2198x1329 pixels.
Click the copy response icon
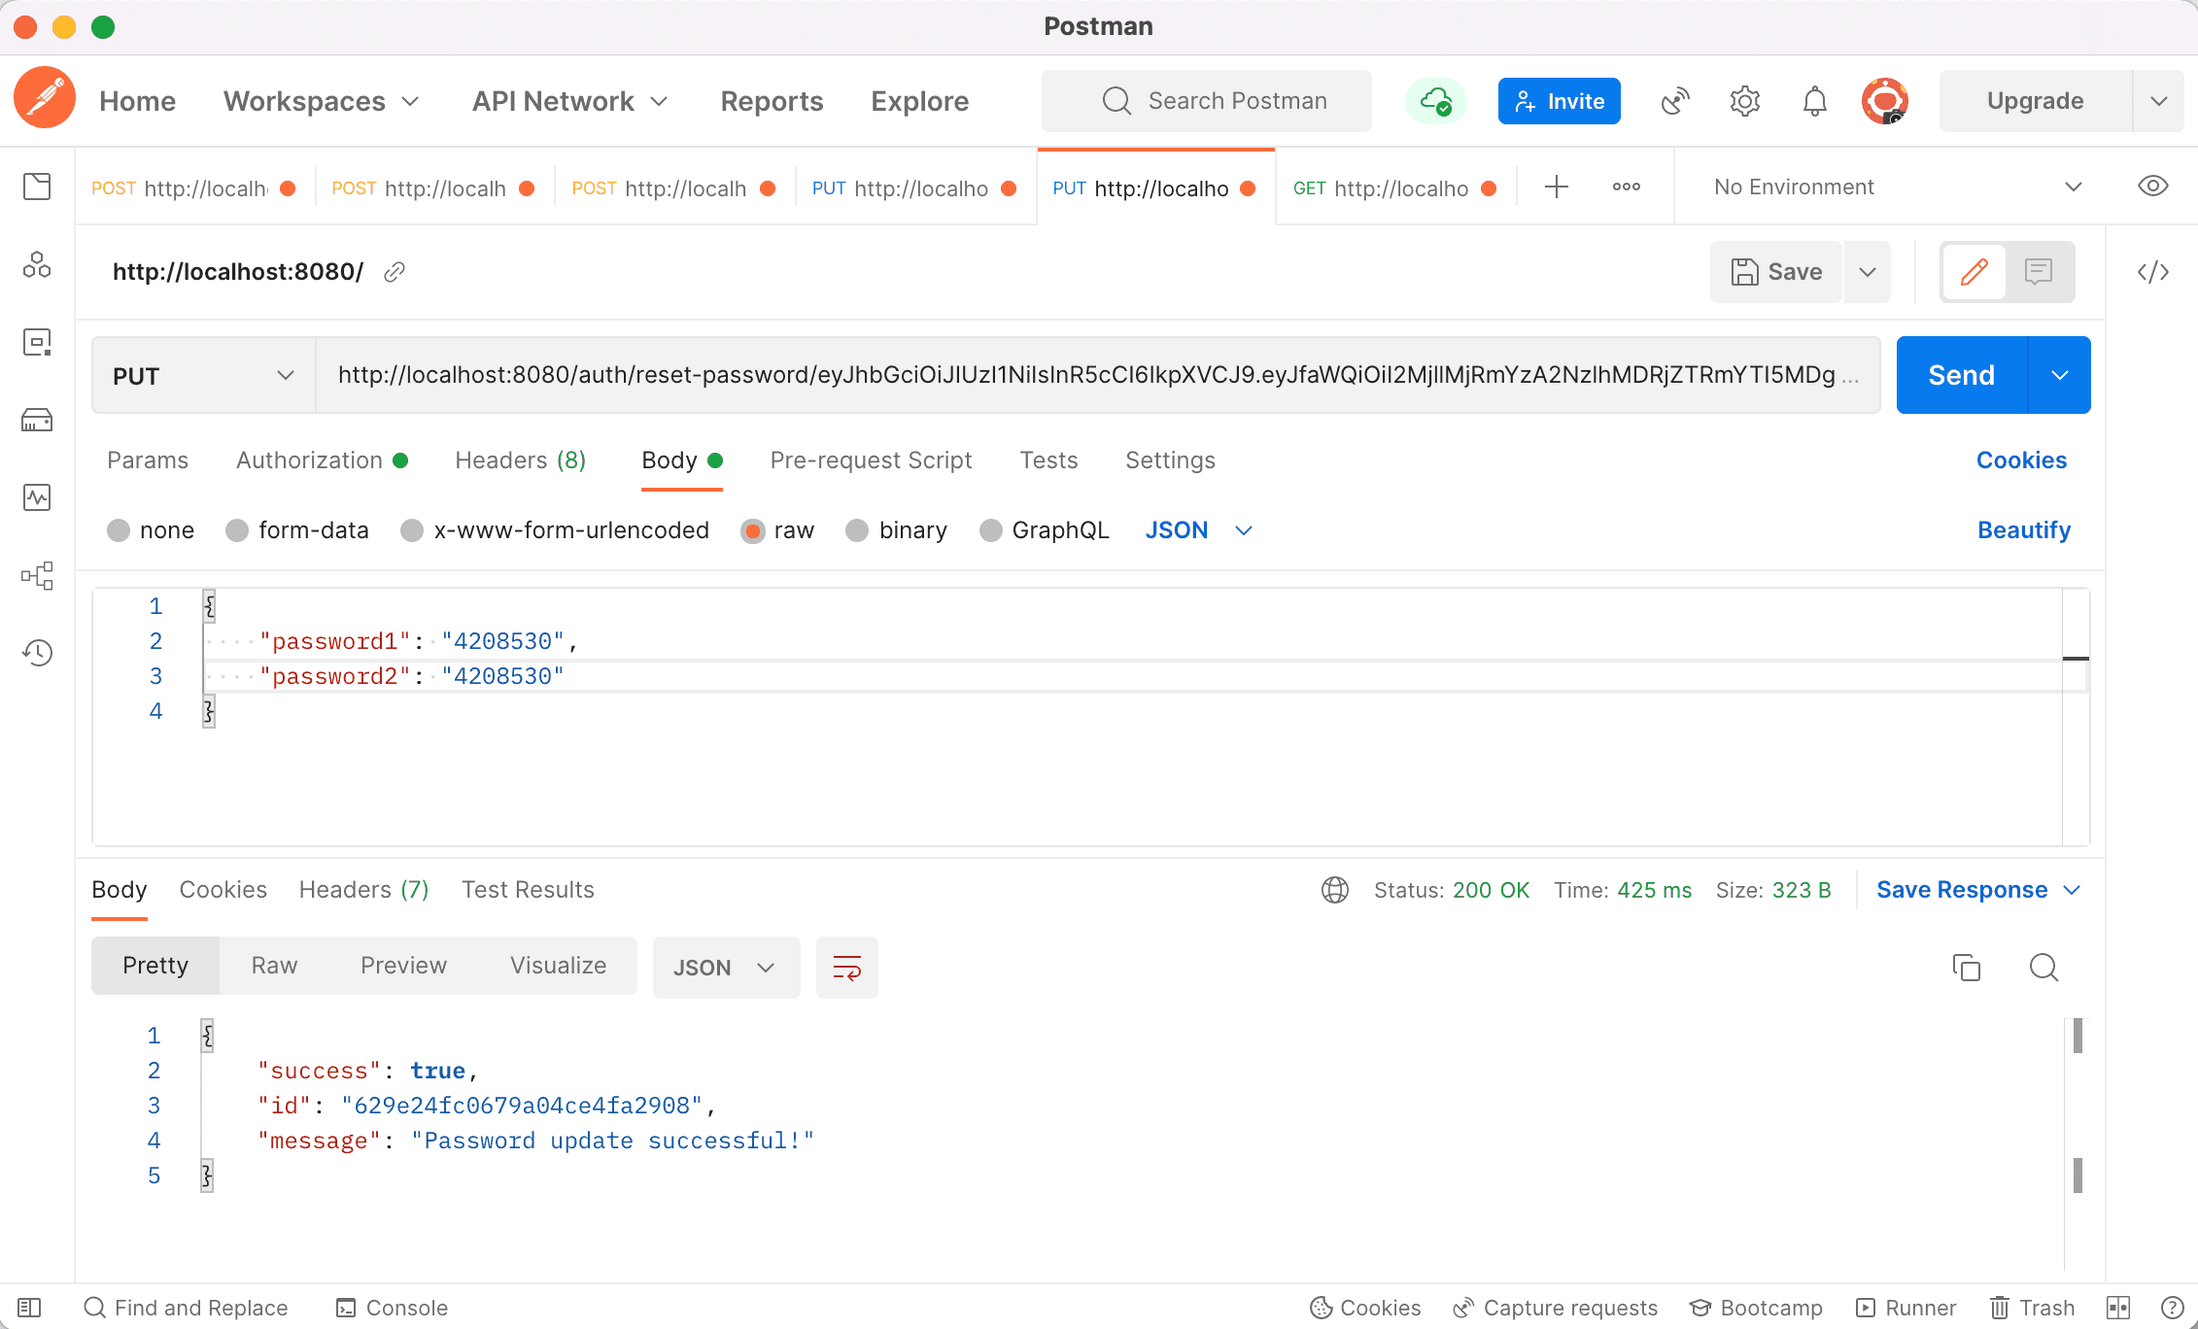(x=1966, y=968)
